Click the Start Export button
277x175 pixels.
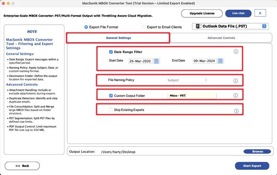coord(252,166)
